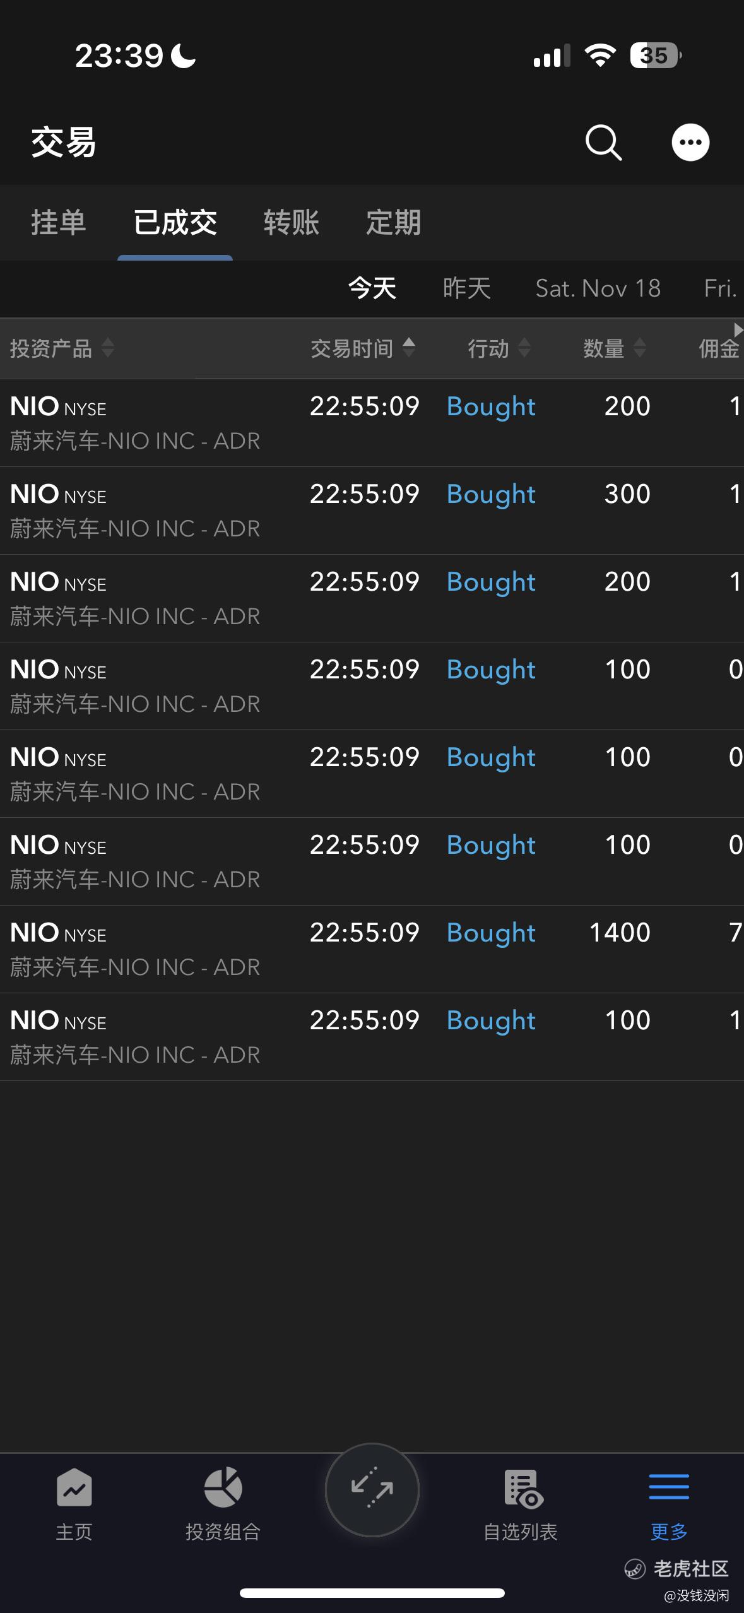The image size is (744, 1613).
Task: Open the 自选列表 watchlist icon
Action: point(523,1488)
